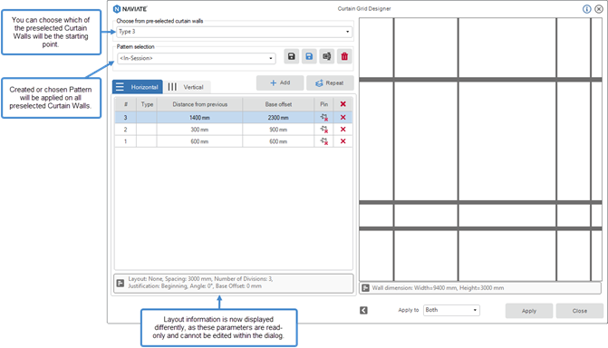Toggle pin for row 1

324,141
